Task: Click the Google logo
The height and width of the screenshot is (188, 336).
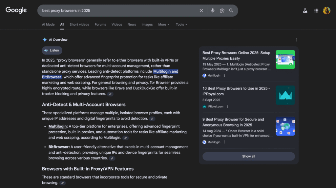Action: click(x=16, y=10)
